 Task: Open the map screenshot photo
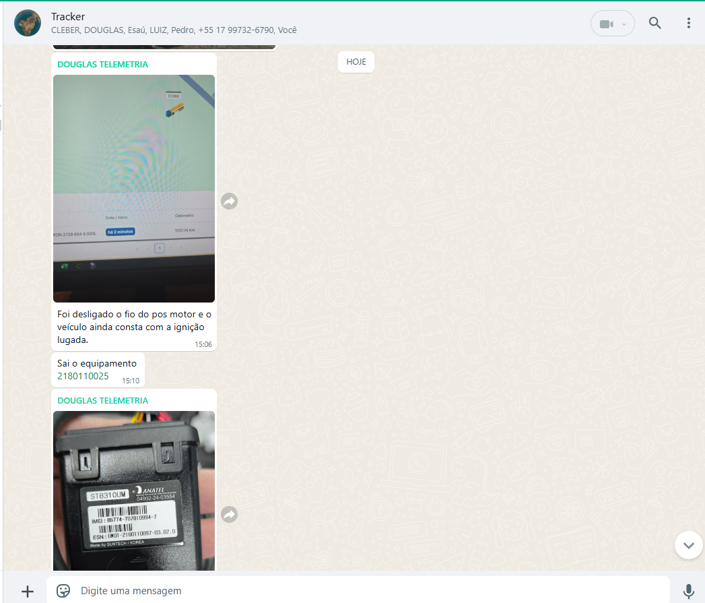tap(134, 189)
